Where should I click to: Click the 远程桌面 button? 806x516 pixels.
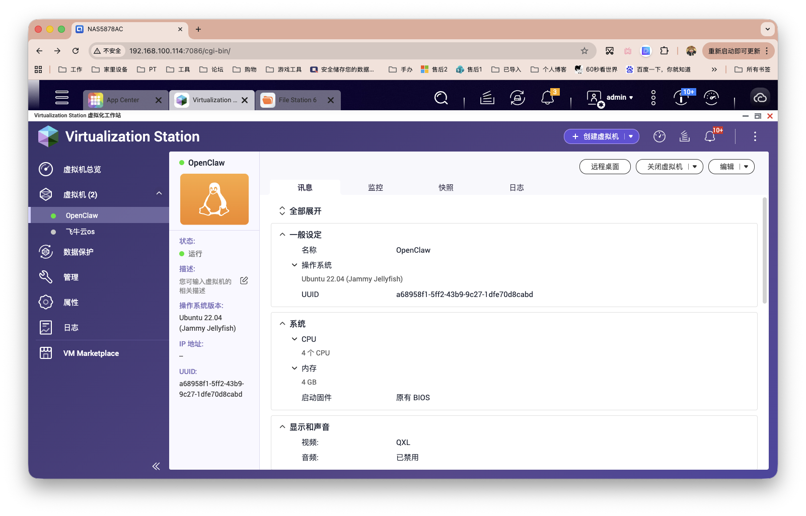605,167
